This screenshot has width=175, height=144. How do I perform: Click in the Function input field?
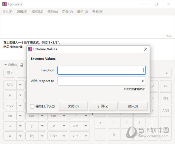(x=101, y=70)
